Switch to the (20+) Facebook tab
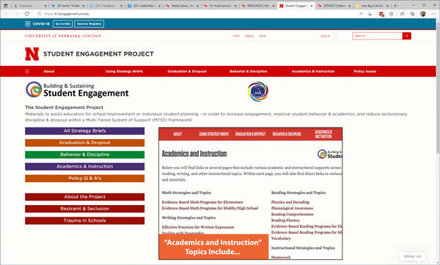 (x=106, y=6)
